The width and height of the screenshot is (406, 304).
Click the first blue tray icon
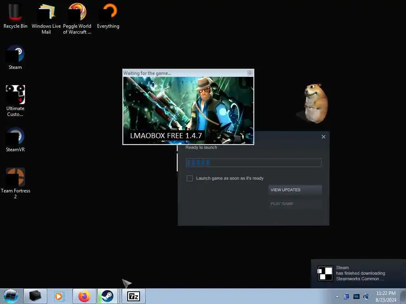pyautogui.click(x=347, y=296)
